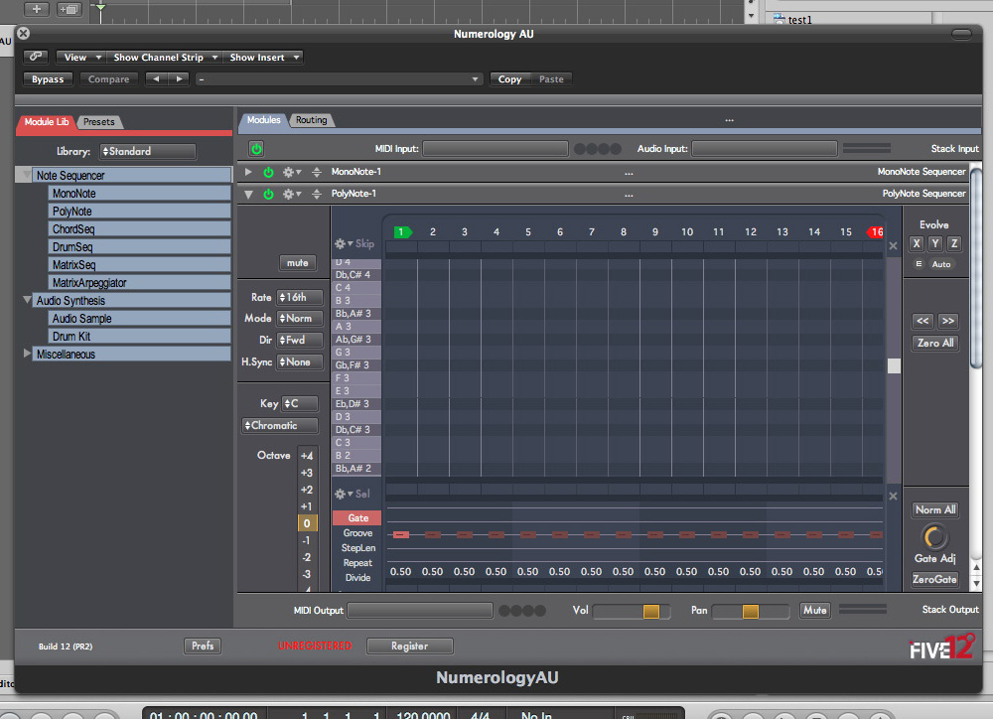Viewport: 993px width, 719px height.
Task: Shift the pattern left with the << icon
Action: click(922, 321)
